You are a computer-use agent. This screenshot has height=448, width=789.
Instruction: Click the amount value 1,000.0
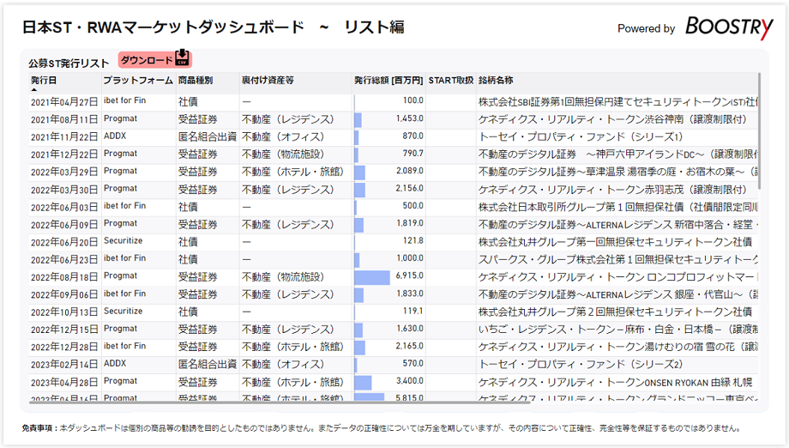[410, 258]
